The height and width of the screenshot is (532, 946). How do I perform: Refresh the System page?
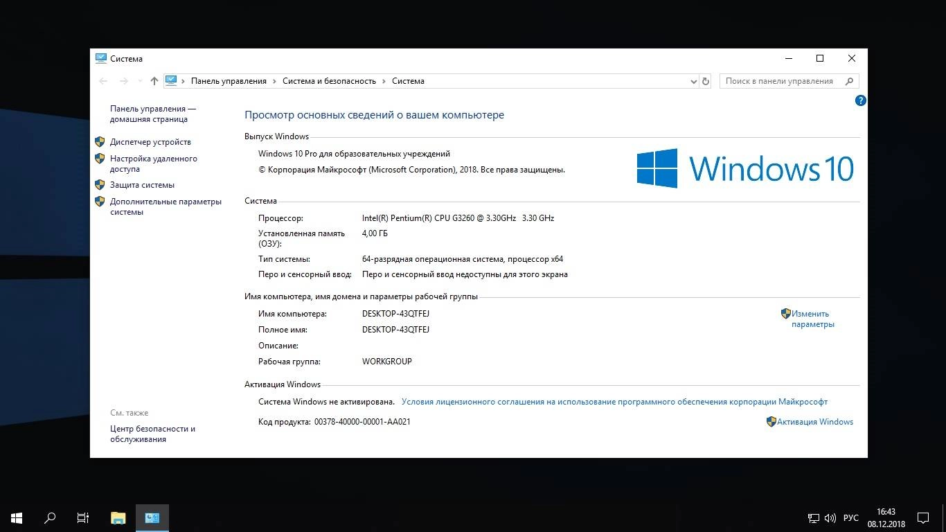706,81
